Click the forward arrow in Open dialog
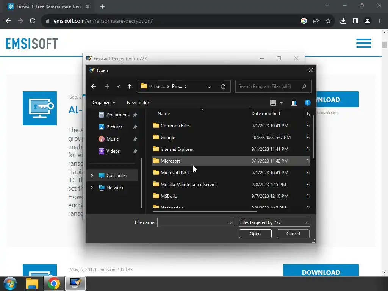This screenshot has width=388, height=291. [106, 86]
